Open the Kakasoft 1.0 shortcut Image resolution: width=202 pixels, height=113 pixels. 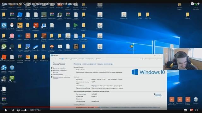pos(44,26)
